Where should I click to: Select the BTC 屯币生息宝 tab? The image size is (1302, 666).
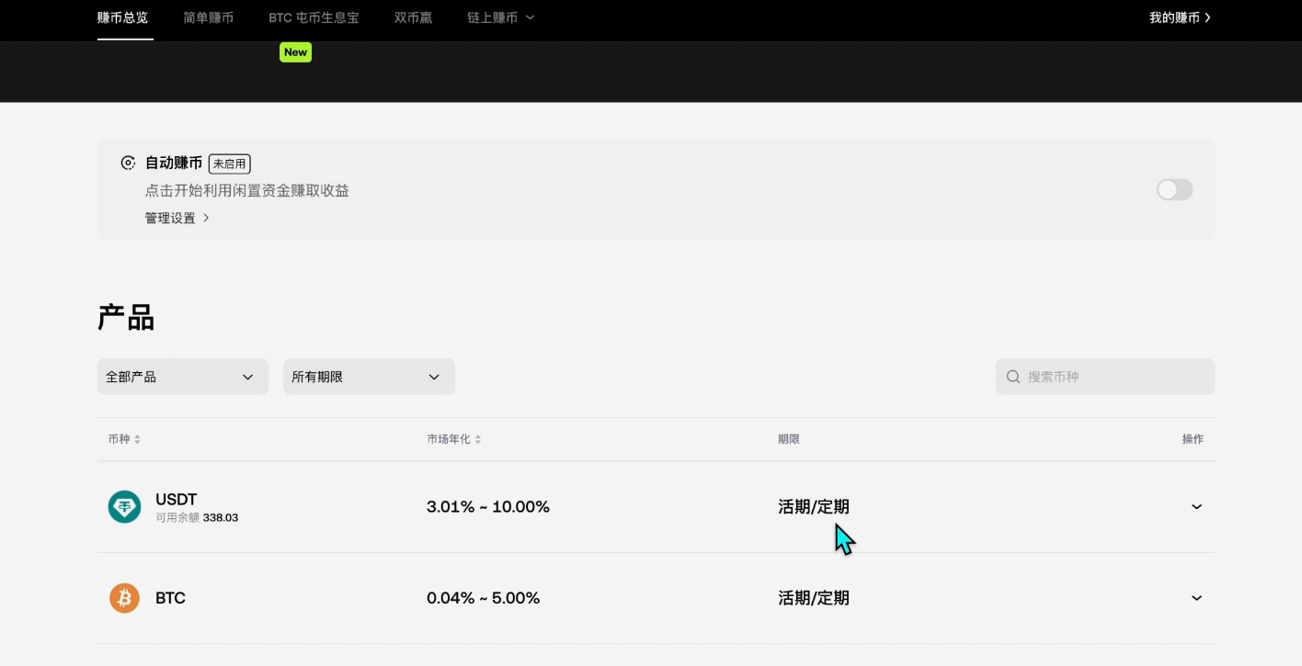point(314,17)
